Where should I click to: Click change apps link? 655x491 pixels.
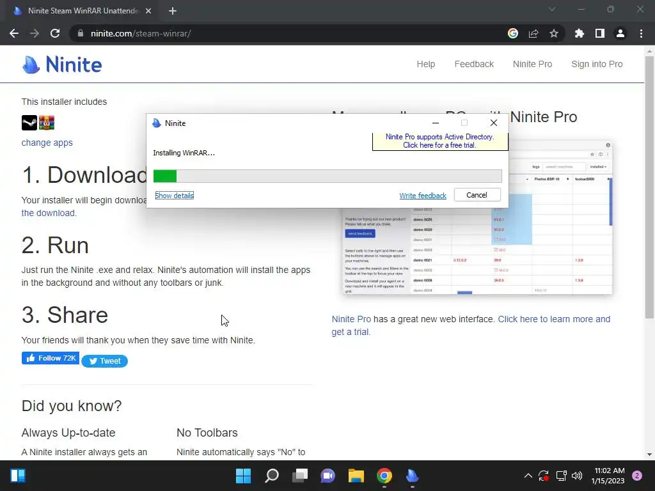pos(47,143)
